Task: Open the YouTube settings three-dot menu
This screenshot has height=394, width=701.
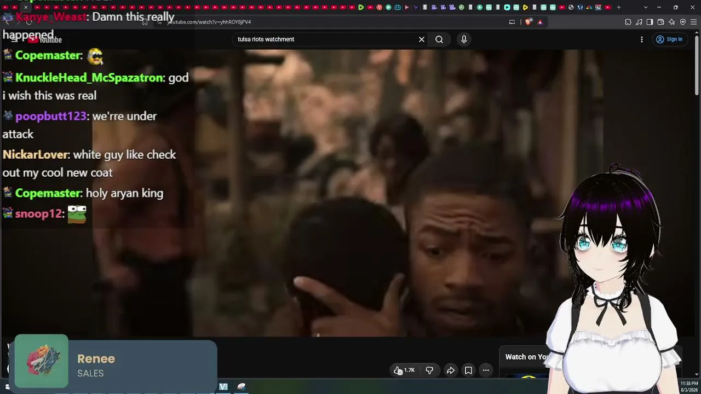Action: [642, 39]
